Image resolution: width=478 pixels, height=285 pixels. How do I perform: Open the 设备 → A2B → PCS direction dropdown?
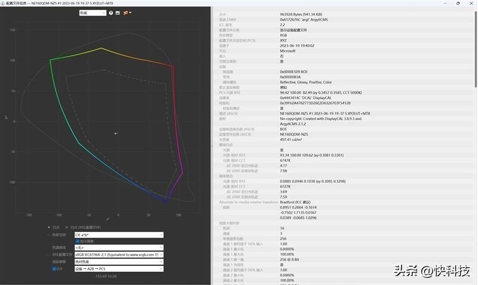pyautogui.click(x=119, y=269)
